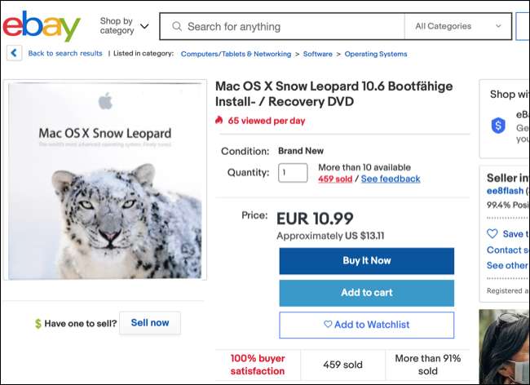
Task: Click the Sell now button
Action: pyautogui.click(x=150, y=323)
